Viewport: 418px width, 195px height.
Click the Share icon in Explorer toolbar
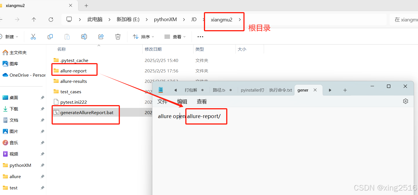coord(101,37)
